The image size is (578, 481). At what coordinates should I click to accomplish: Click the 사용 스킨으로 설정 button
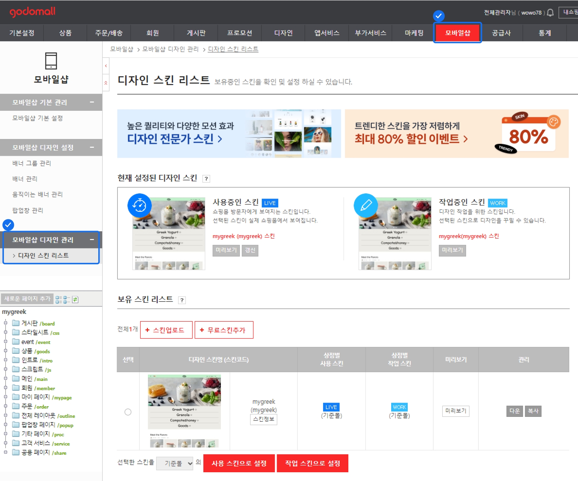click(239, 464)
